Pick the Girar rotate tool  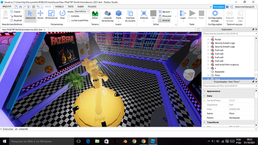[x=62, y=15]
